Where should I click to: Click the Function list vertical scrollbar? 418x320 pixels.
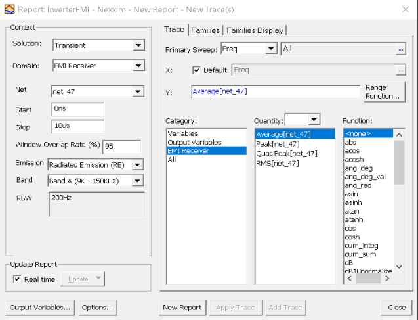point(398,197)
